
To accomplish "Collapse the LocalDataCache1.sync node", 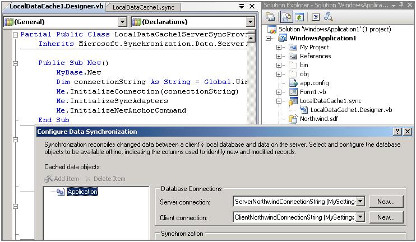I will tap(279, 101).
